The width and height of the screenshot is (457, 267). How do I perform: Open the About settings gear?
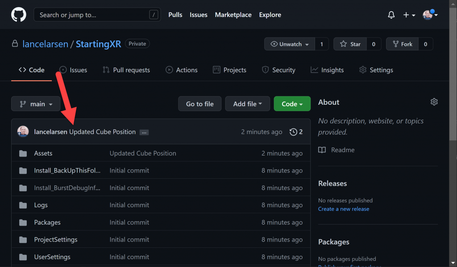tap(434, 102)
